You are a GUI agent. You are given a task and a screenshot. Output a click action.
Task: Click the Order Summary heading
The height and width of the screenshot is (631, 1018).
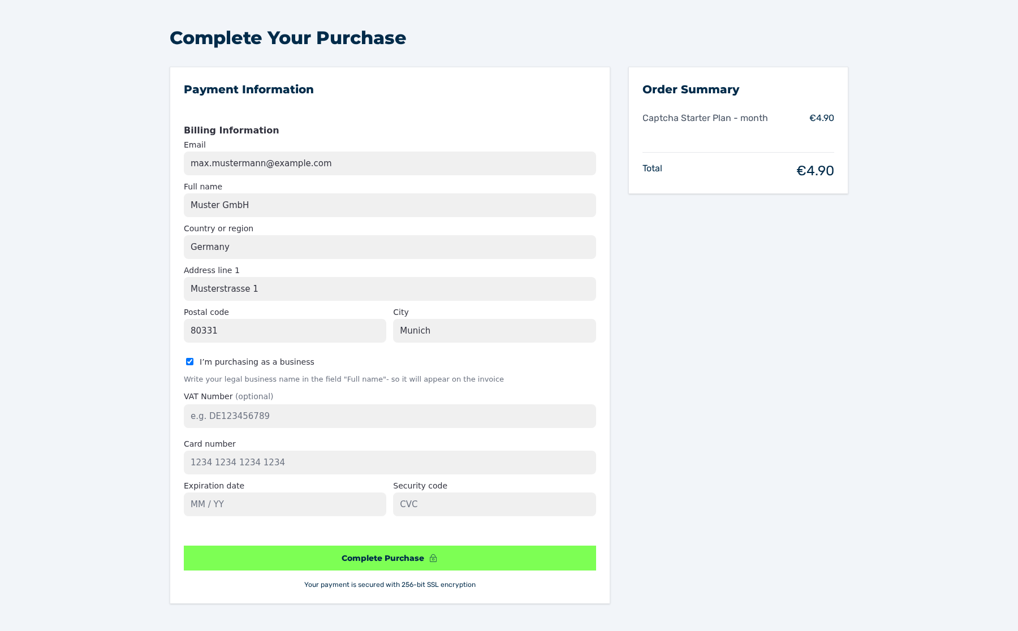point(691,89)
